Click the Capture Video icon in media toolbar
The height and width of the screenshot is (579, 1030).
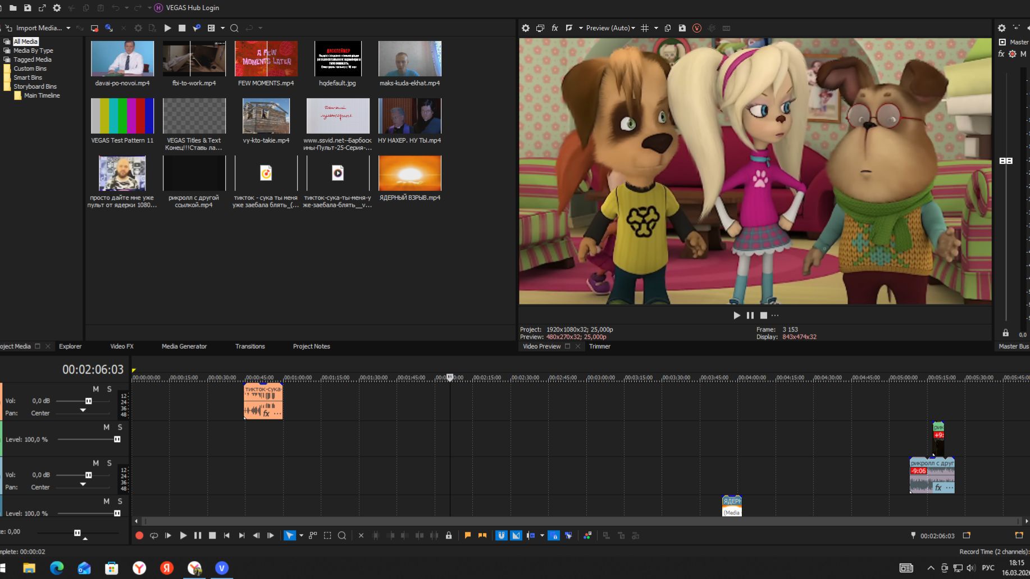[x=94, y=28]
